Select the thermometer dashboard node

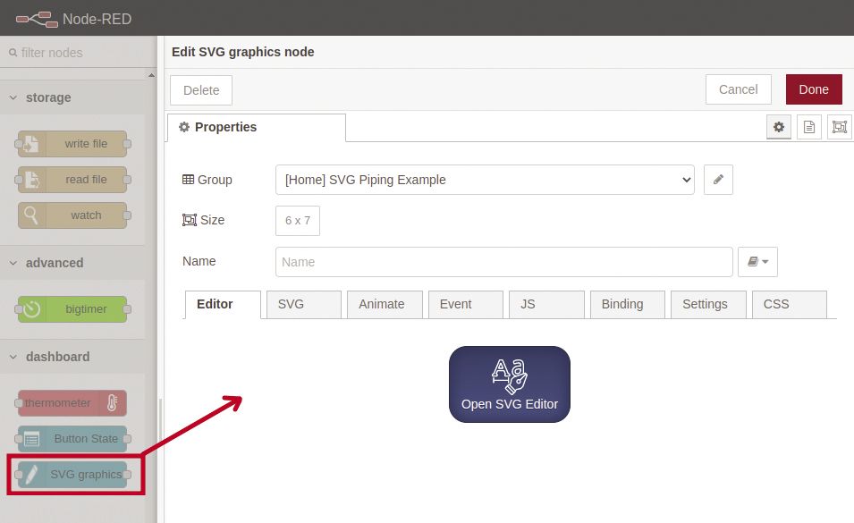[71, 403]
